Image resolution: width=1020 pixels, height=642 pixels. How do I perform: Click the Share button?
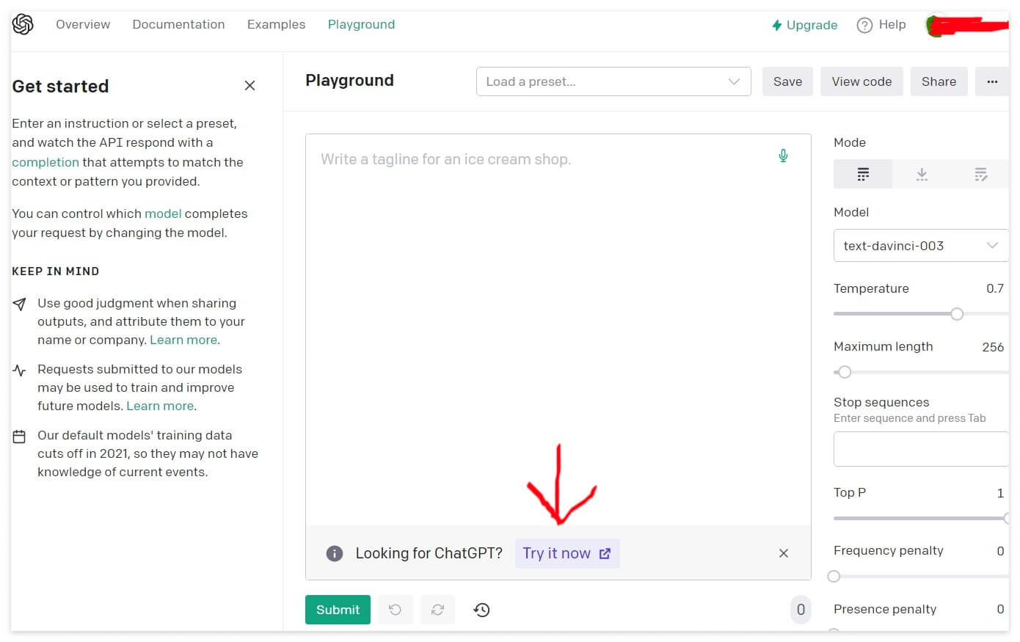[939, 81]
